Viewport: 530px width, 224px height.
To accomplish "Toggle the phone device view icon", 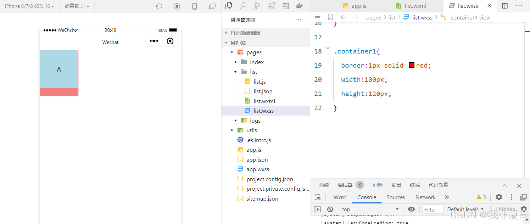I will point(195,6).
